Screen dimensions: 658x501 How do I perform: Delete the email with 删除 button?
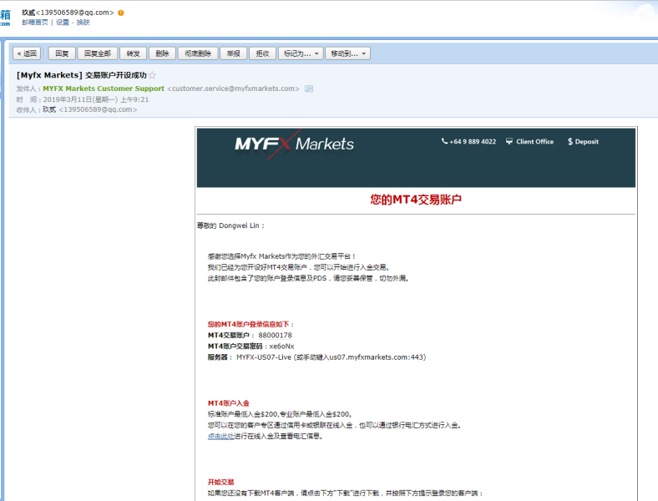[x=162, y=53]
